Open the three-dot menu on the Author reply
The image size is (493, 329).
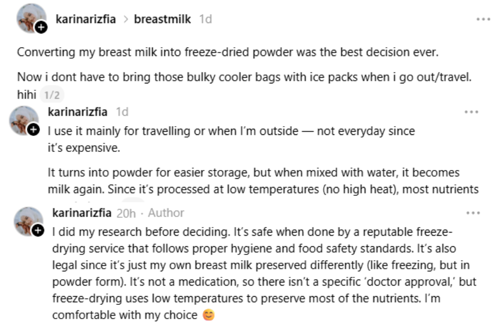pos(472,213)
